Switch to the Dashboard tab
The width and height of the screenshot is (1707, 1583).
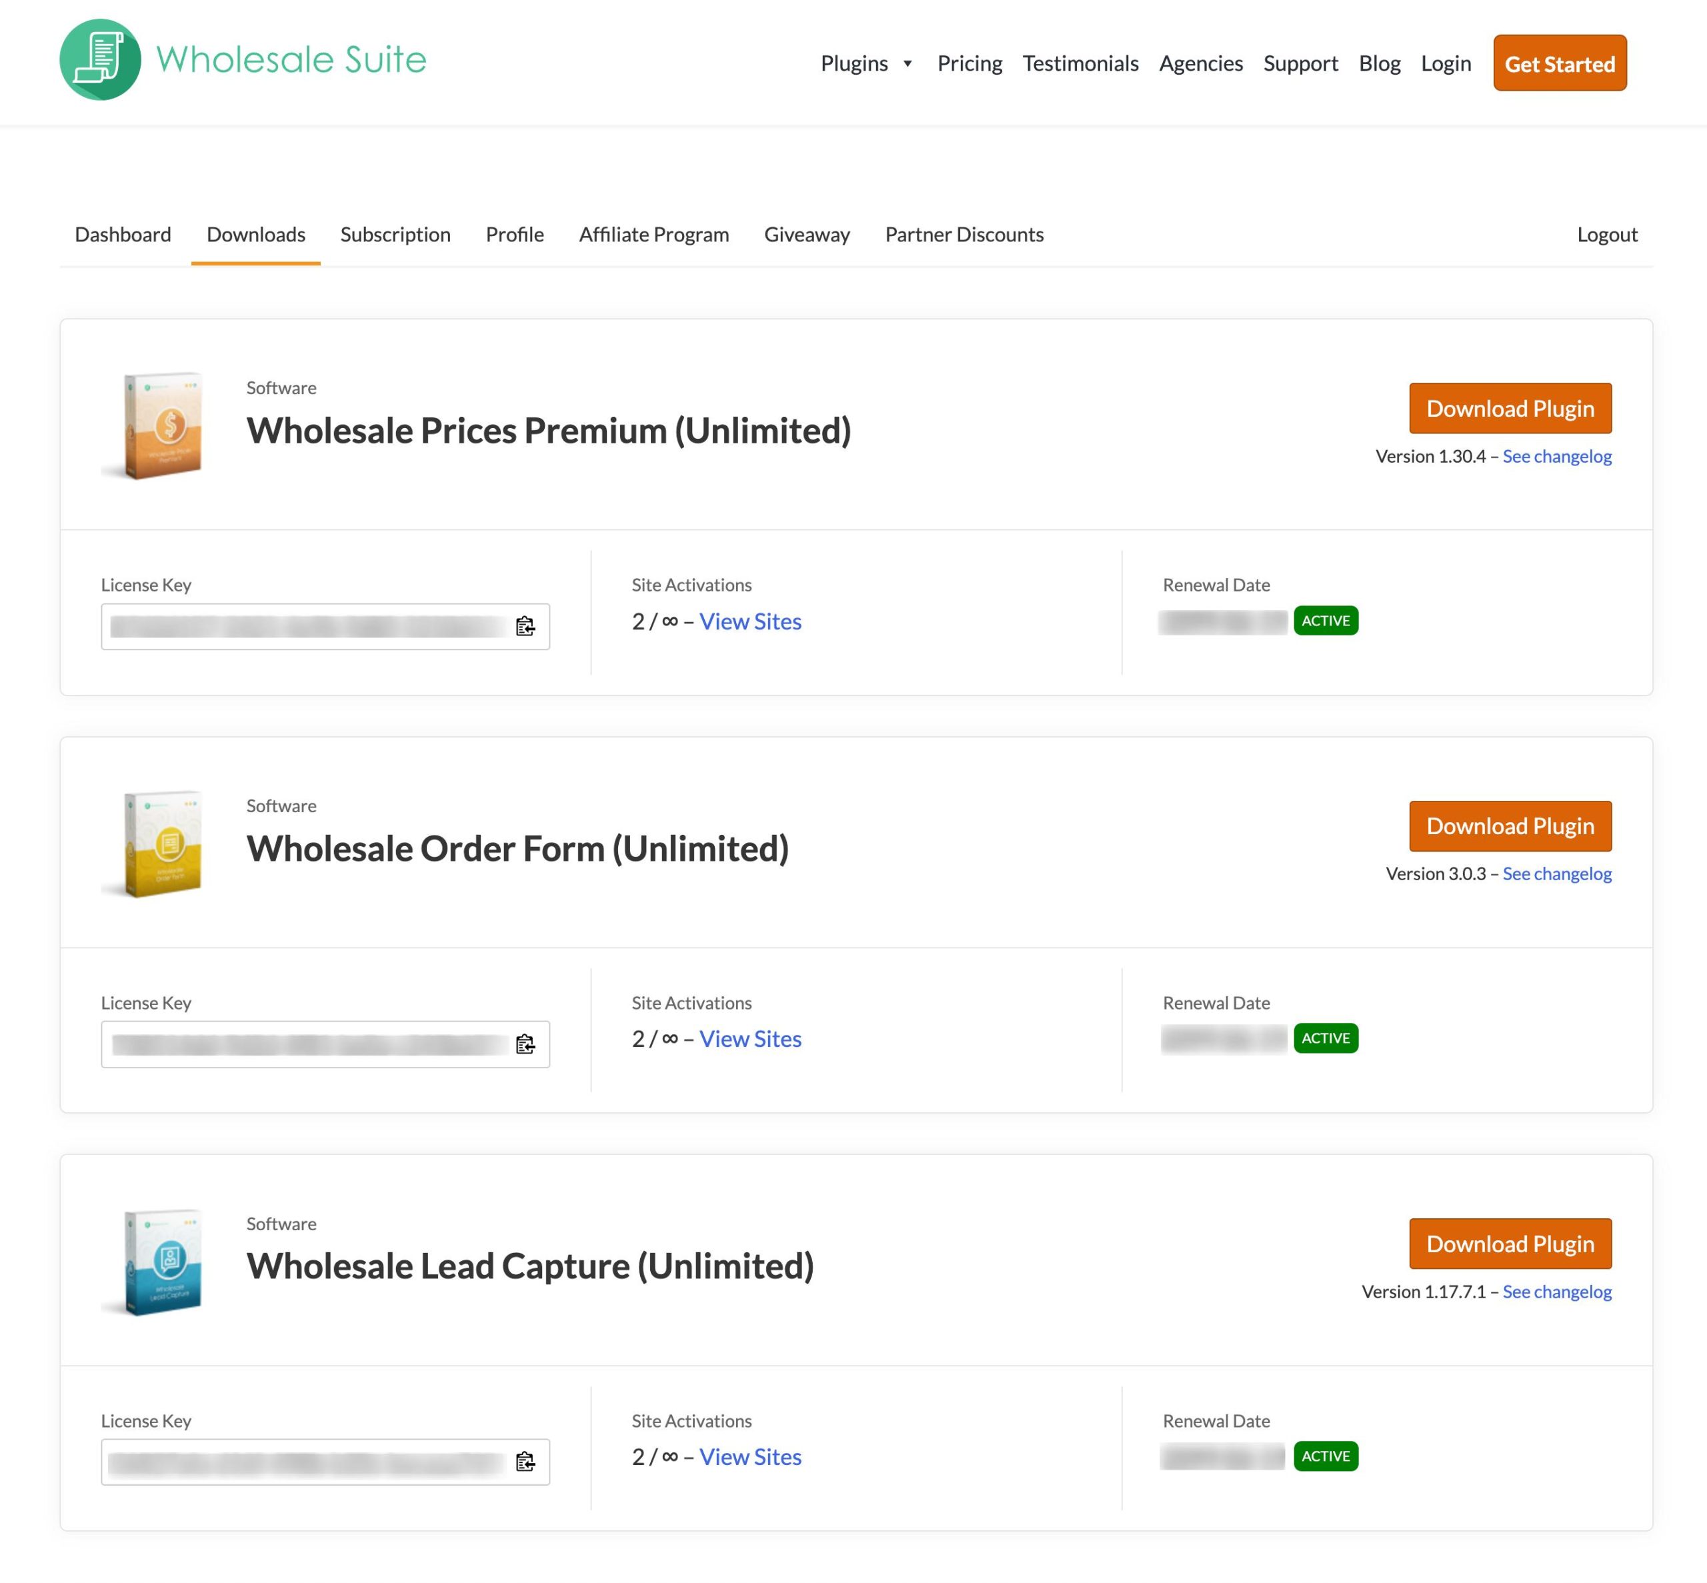[123, 235]
